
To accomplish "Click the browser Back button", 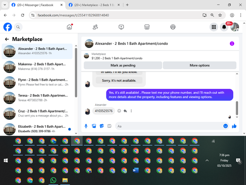I will coord(5,15).
